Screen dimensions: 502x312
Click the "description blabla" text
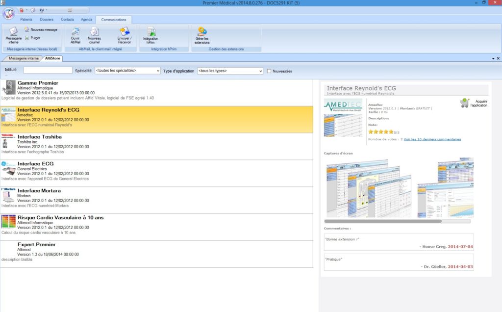17,260
